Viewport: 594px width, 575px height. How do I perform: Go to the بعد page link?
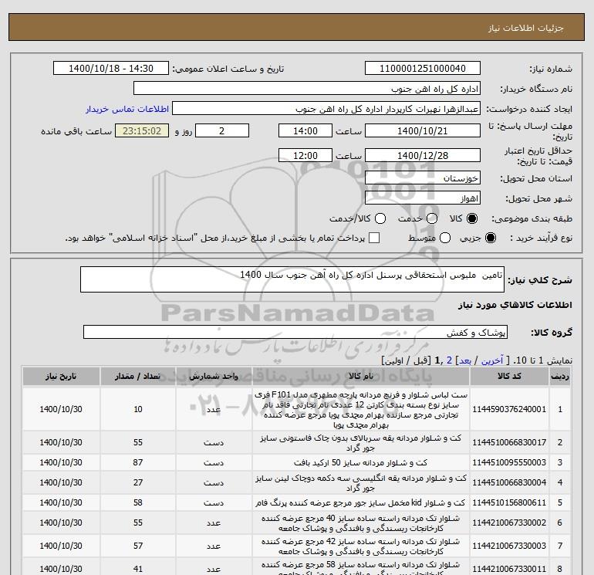[x=465, y=360]
